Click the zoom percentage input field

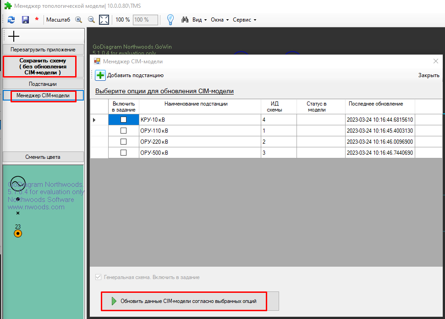145,20
